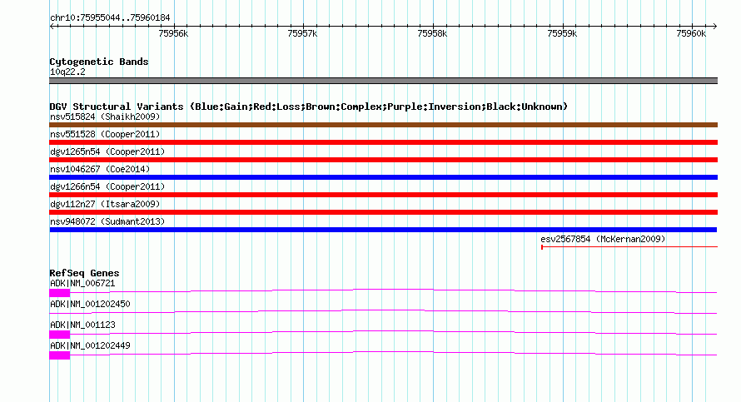Click the 75957k ruler tick label
The image size is (741, 402).
(x=302, y=33)
